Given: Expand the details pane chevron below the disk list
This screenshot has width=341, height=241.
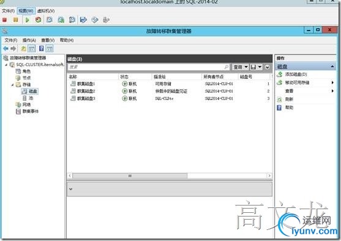Looking at the screenshot, I should (70, 189).
